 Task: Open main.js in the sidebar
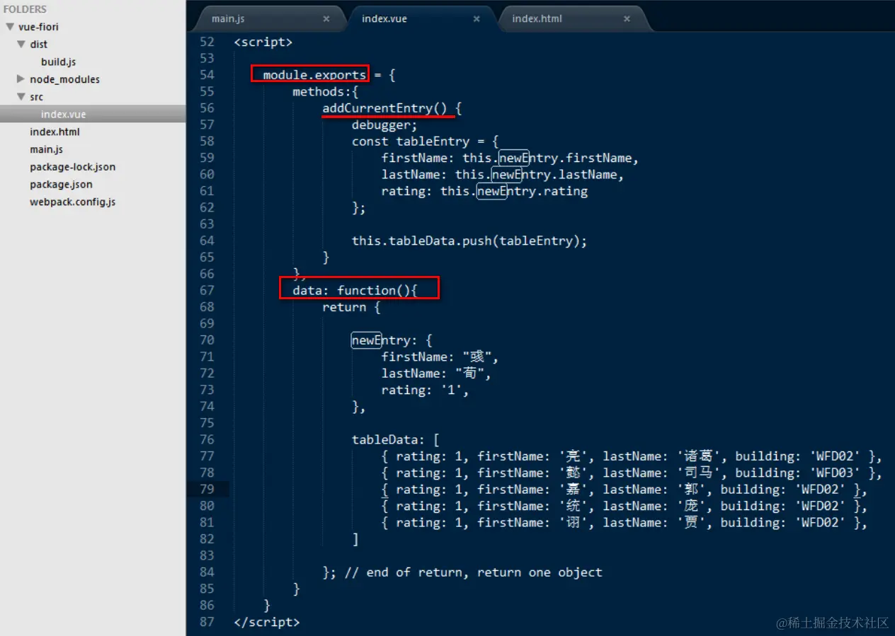46,149
